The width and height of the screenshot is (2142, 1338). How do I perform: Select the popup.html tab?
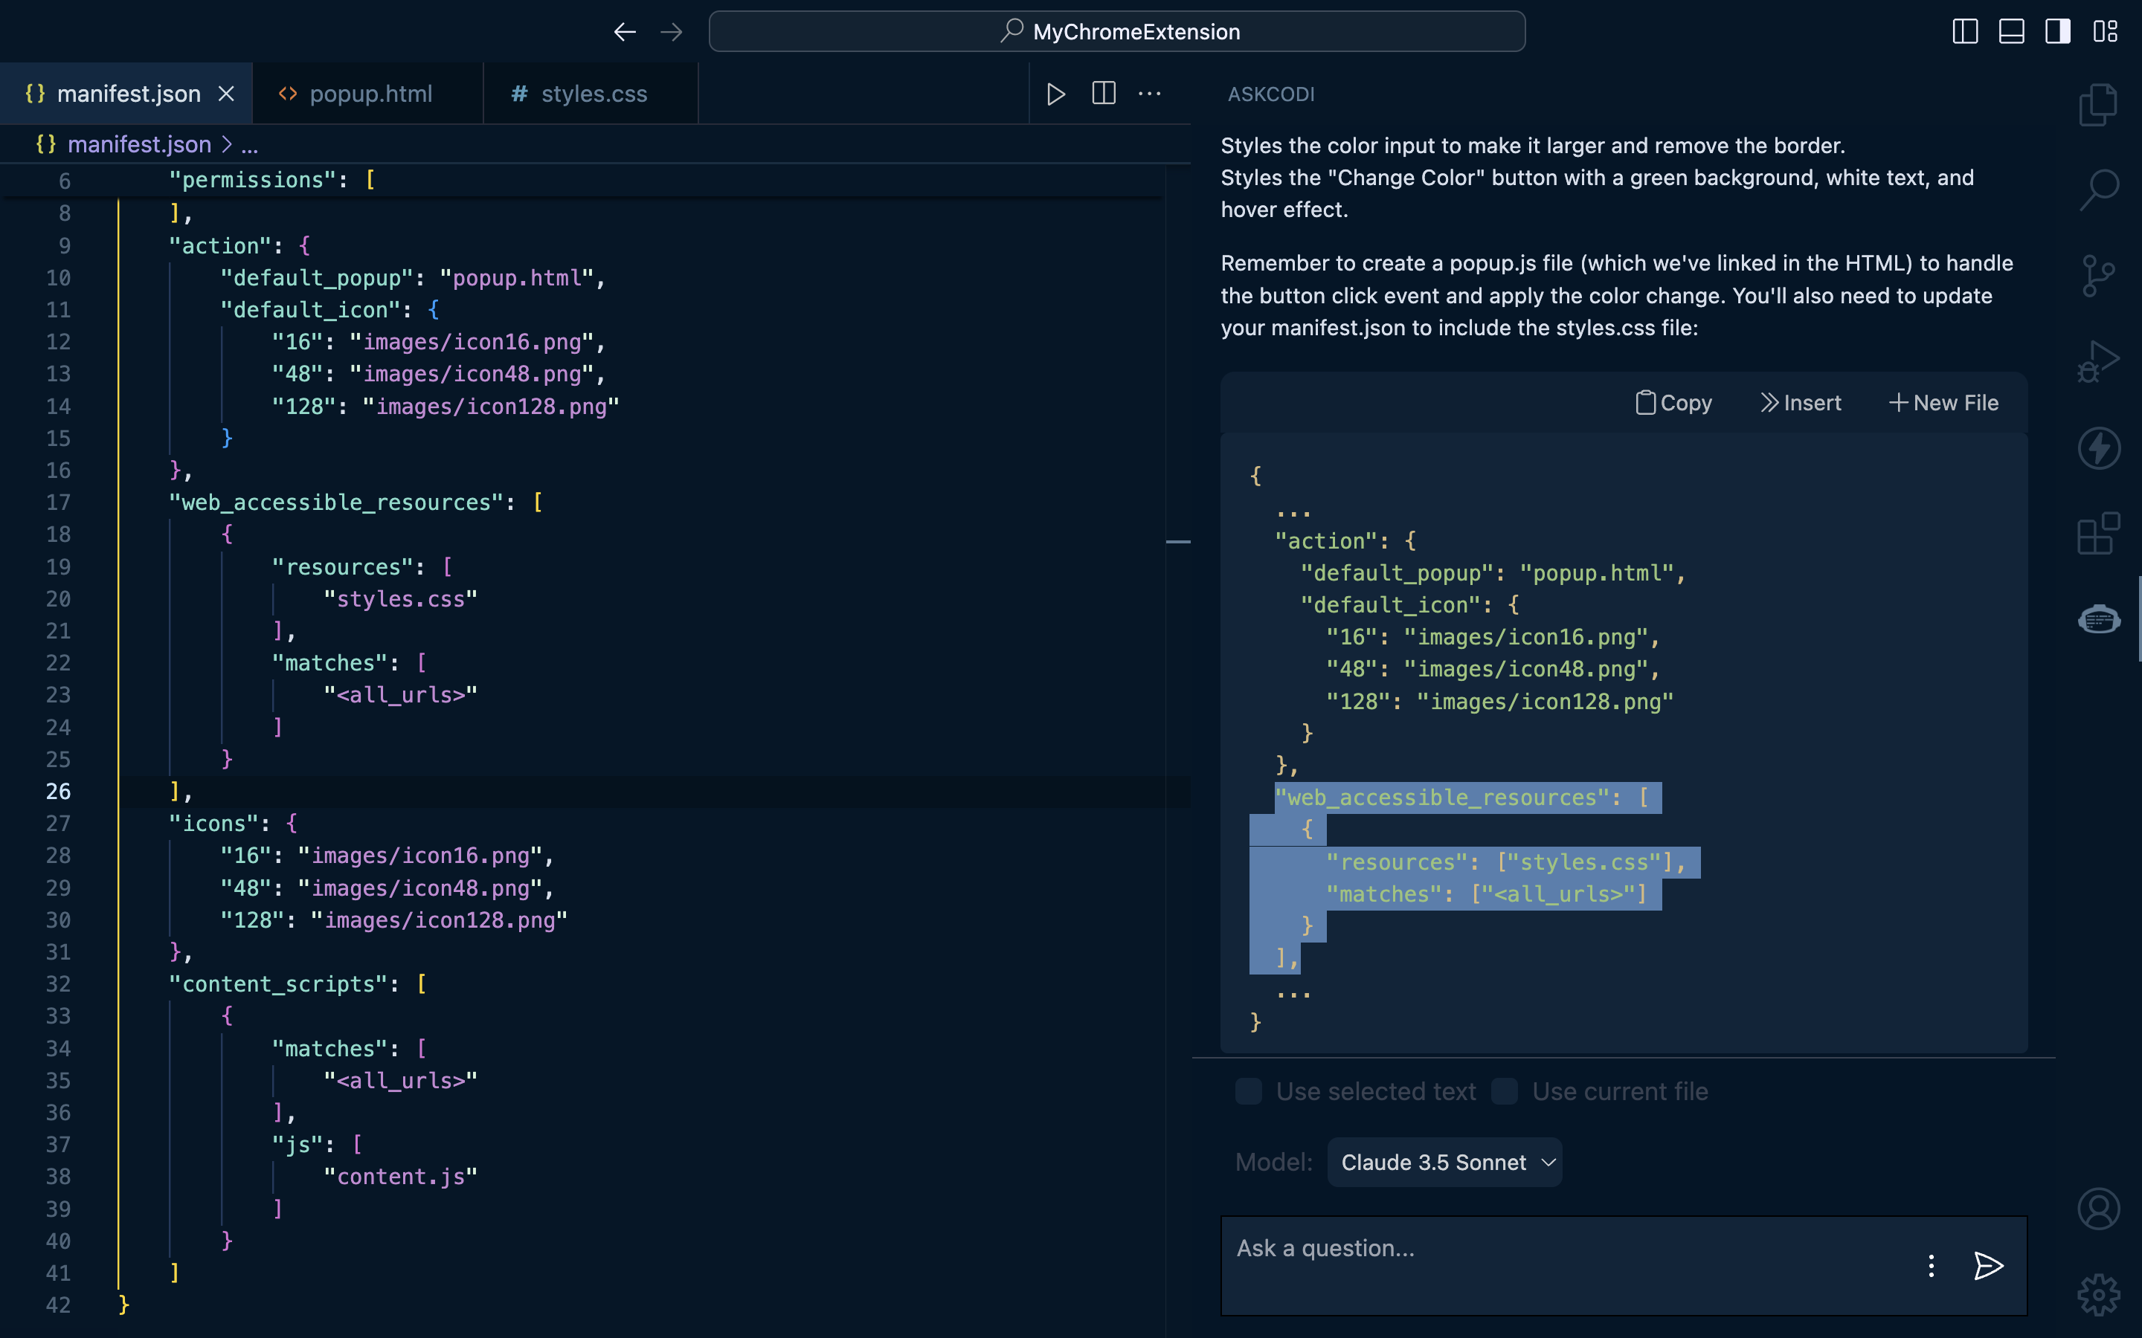tap(372, 92)
